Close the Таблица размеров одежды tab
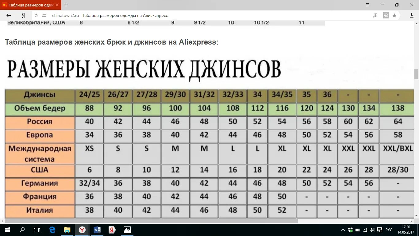Viewport: 419px width, 236px height. tap(57, 5)
